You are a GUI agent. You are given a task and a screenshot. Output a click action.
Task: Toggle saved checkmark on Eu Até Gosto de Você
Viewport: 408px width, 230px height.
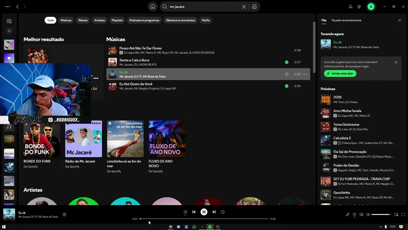287,86
